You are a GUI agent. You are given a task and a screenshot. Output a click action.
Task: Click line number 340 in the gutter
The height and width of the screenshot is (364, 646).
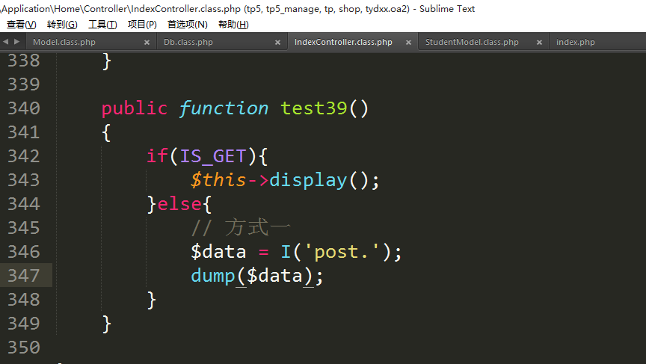pos(23,108)
